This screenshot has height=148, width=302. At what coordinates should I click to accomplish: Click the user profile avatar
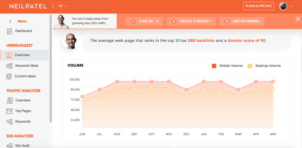283,6
